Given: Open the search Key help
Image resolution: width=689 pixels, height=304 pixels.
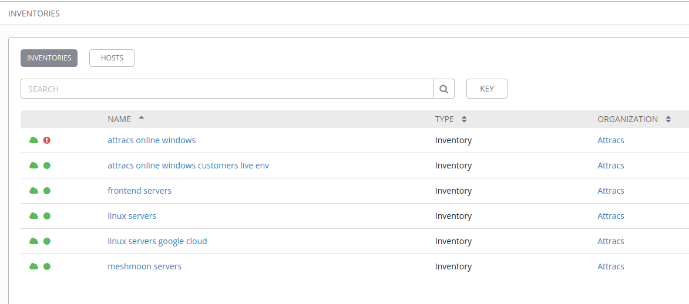Looking at the screenshot, I should (487, 89).
